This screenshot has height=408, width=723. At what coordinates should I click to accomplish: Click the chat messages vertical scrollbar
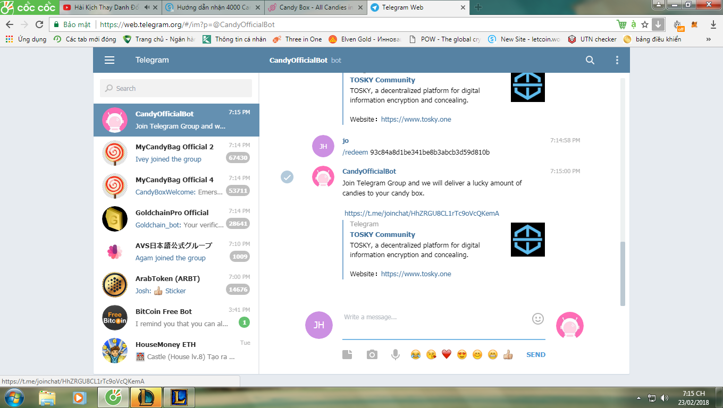click(623, 274)
